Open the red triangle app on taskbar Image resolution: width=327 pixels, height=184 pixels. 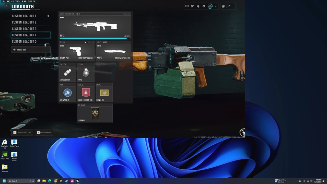[72, 181]
